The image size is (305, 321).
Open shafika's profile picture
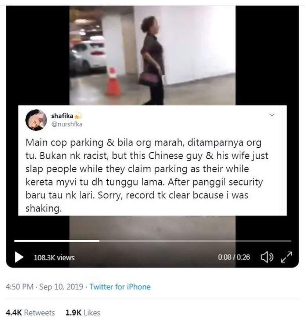tap(36, 120)
